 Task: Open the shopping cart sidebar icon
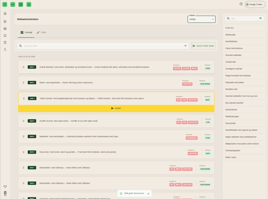tap(5, 21)
